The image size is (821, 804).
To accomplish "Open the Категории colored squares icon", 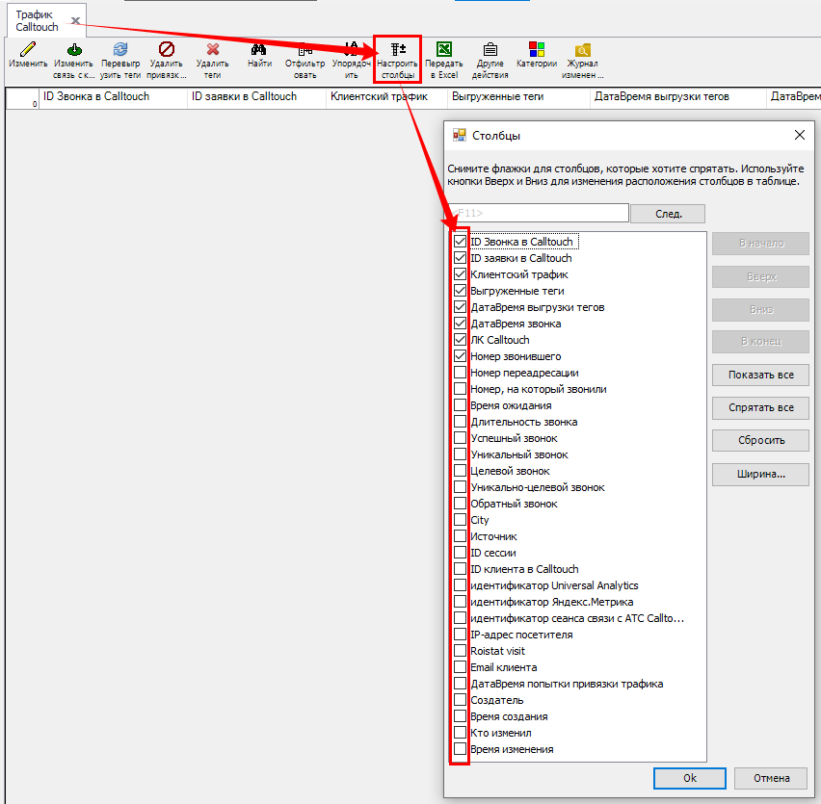I will point(537,49).
